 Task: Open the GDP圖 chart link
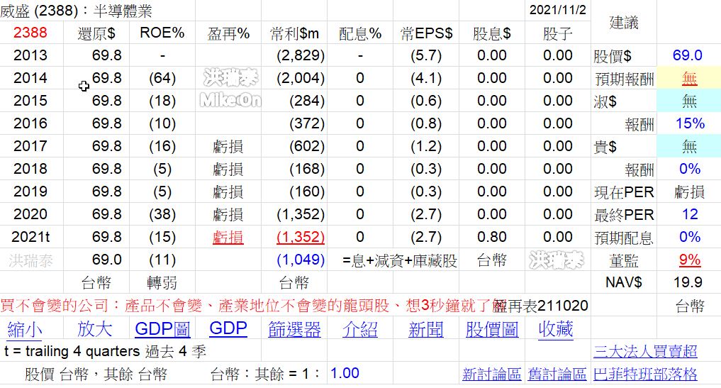[162, 329]
